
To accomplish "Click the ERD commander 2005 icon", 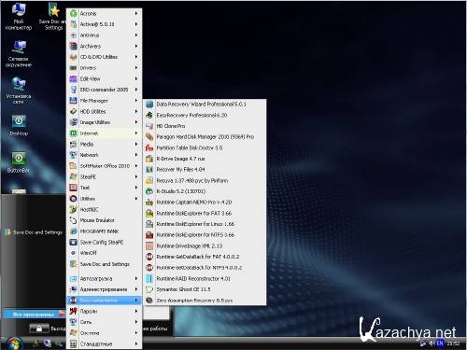I will (x=73, y=90).
